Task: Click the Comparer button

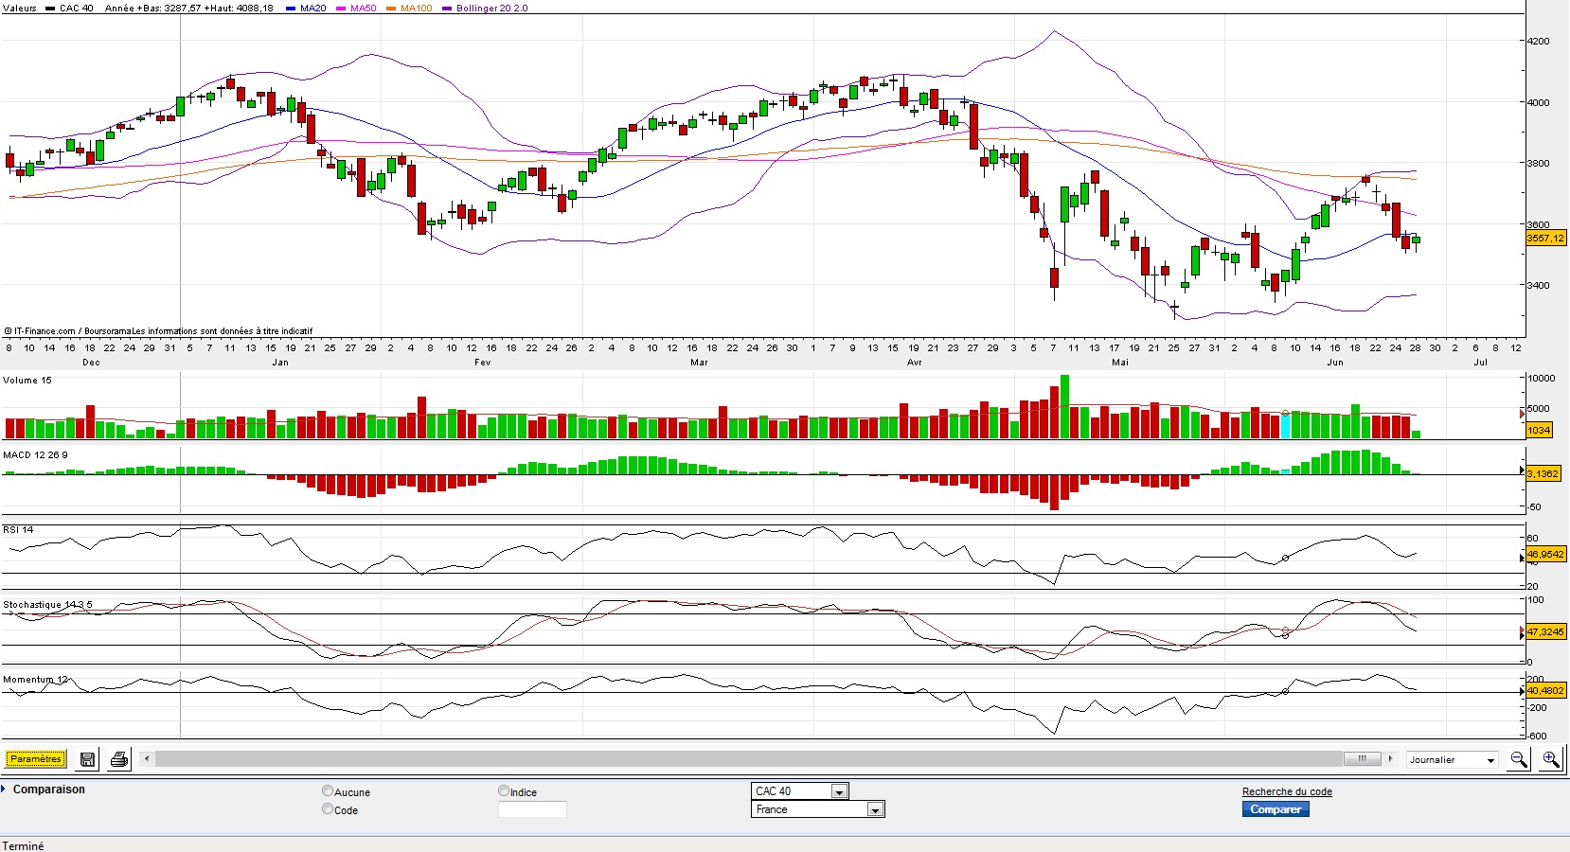Action: pyautogui.click(x=1276, y=809)
